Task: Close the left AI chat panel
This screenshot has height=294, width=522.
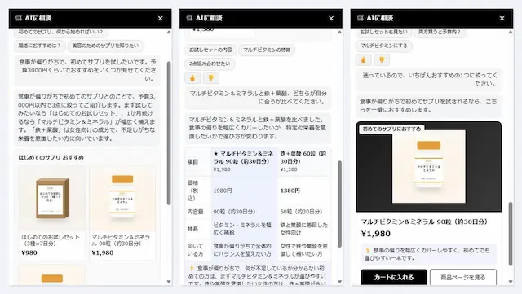Action: pyautogui.click(x=160, y=18)
